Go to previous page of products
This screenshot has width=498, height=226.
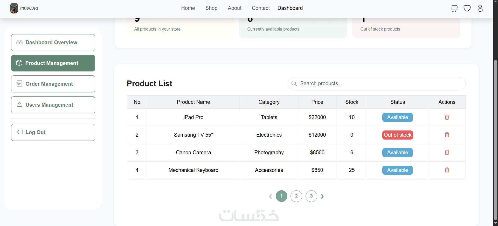click(271, 196)
